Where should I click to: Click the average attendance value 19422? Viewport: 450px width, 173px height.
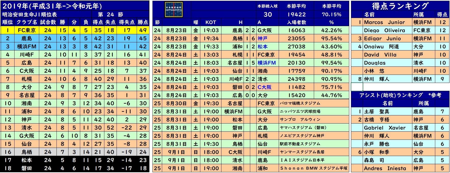click(297, 14)
